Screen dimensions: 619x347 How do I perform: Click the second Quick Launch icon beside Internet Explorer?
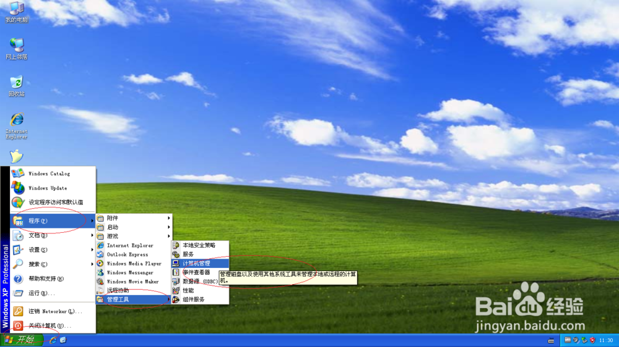click(63, 340)
